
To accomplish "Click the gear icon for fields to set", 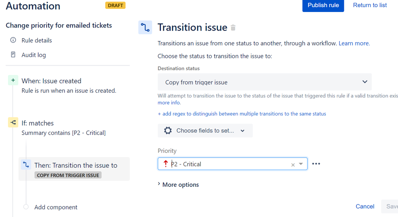I will [167, 131].
